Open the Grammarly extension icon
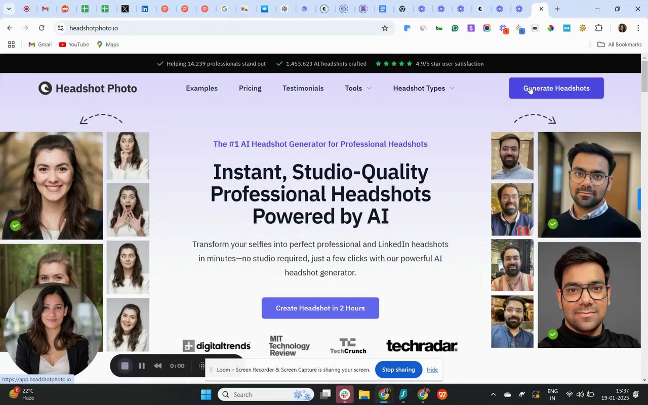Viewport: 648px width, 405px height. click(x=455, y=28)
